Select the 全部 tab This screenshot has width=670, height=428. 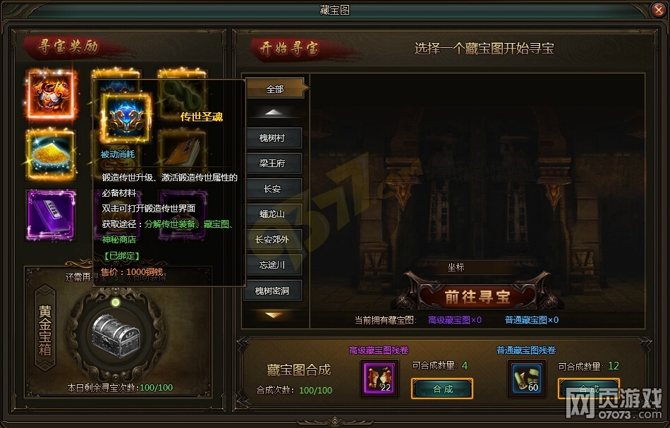276,89
